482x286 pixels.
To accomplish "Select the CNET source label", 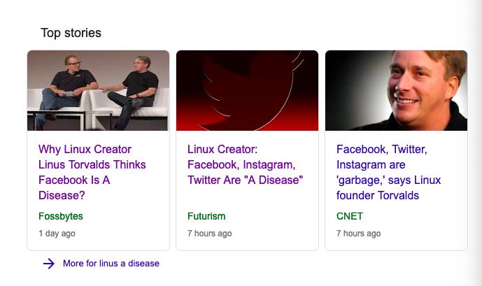I will (x=350, y=216).
